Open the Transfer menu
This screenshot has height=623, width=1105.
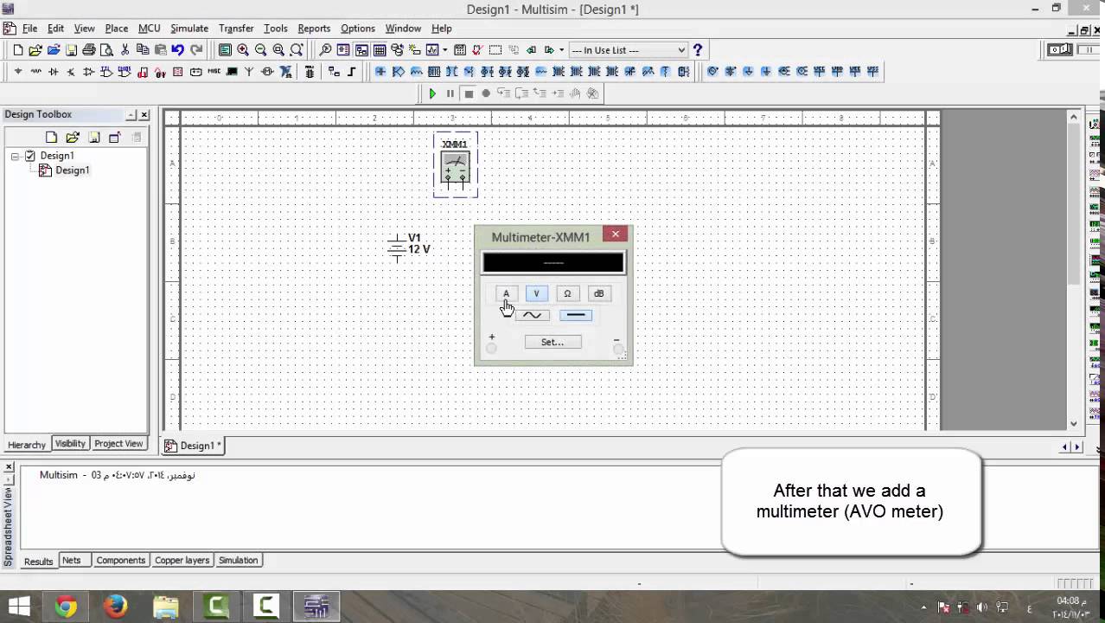tap(236, 29)
